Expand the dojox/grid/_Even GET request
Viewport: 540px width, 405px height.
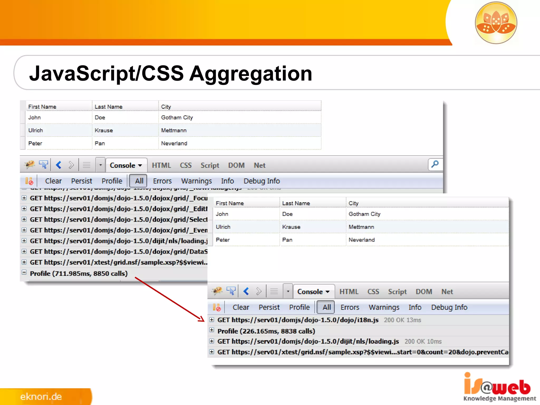click(x=24, y=230)
